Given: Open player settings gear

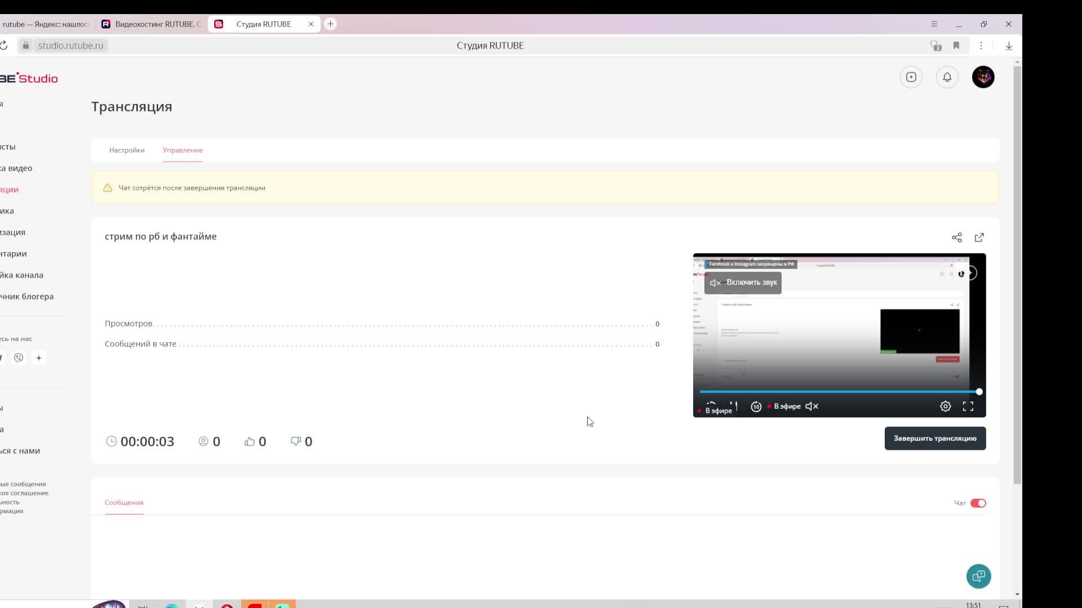Looking at the screenshot, I should [x=946, y=406].
